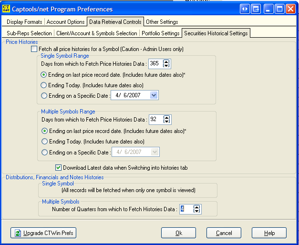Select Multiple Symbols Ending on last price record date

(44, 131)
